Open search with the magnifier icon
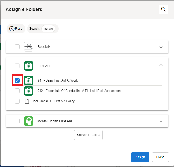174x167 pixels. tap(163, 10)
